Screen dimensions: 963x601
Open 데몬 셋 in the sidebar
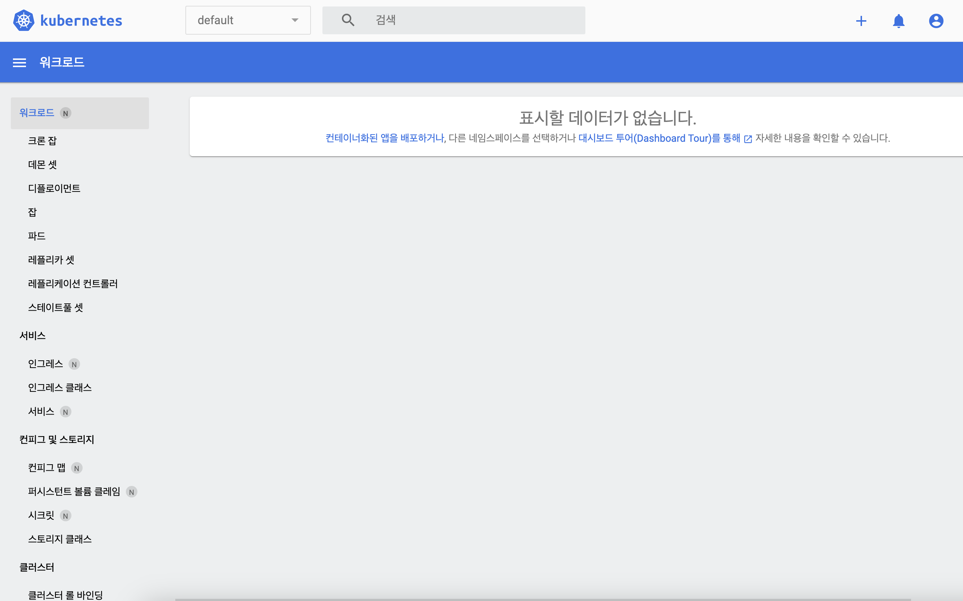coord(43,164)
